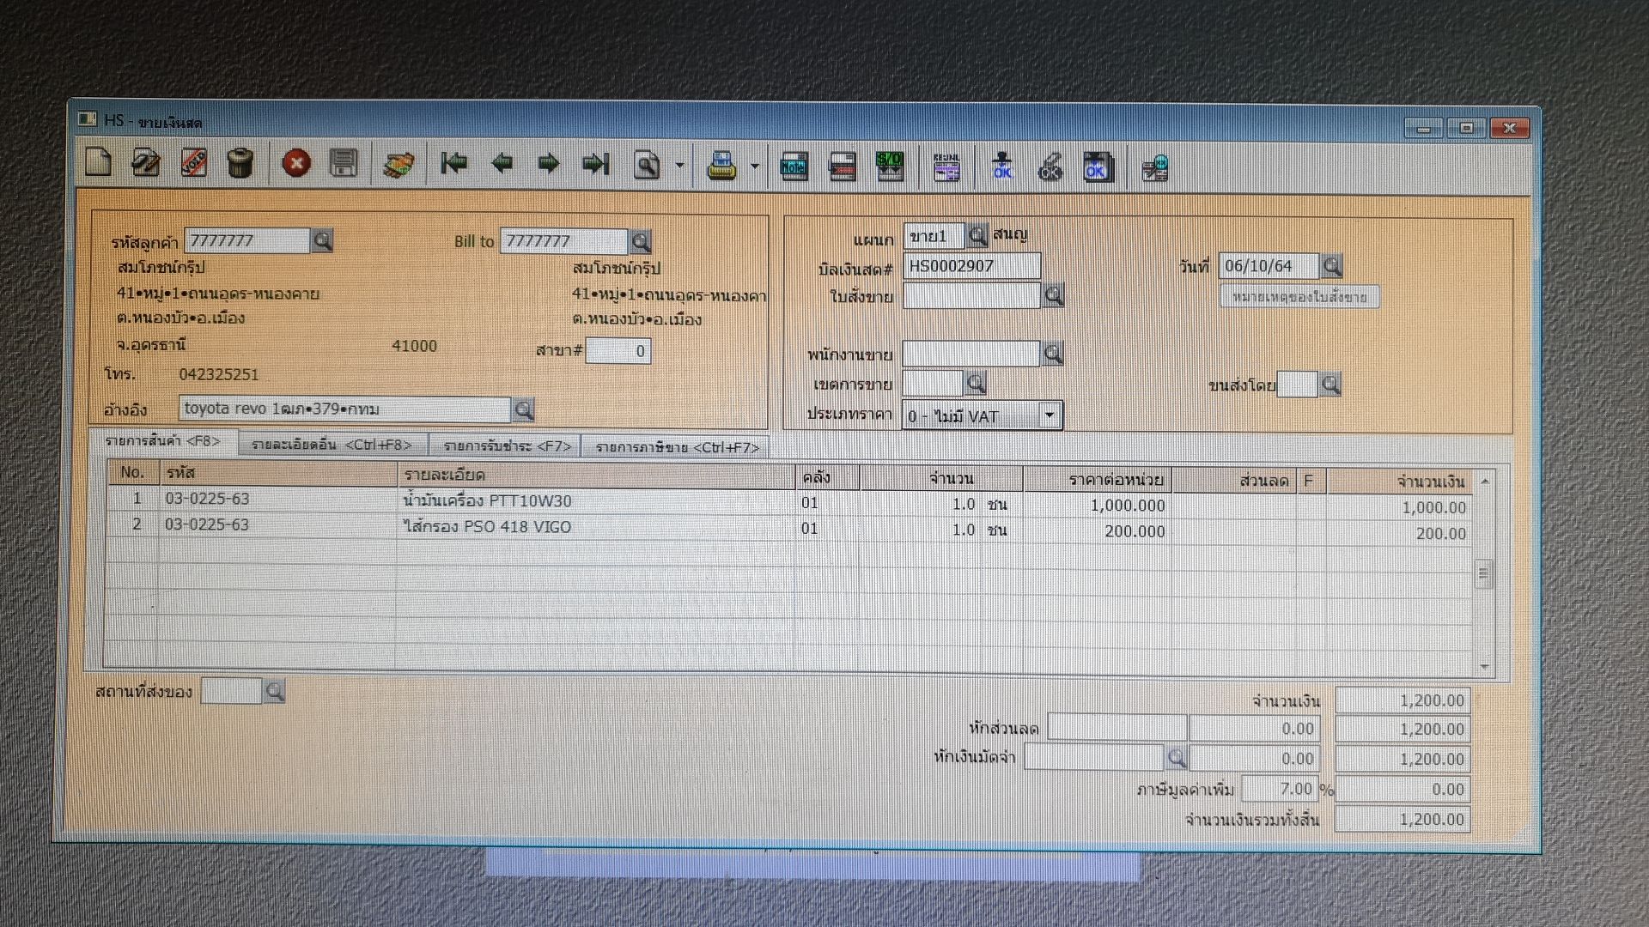Image resolution: width=1649 pixels, height=927 pixels.
Task: Select row 2 ไส้กรอง PSO 418 VIGO
Action: click(x=790, y=528)
